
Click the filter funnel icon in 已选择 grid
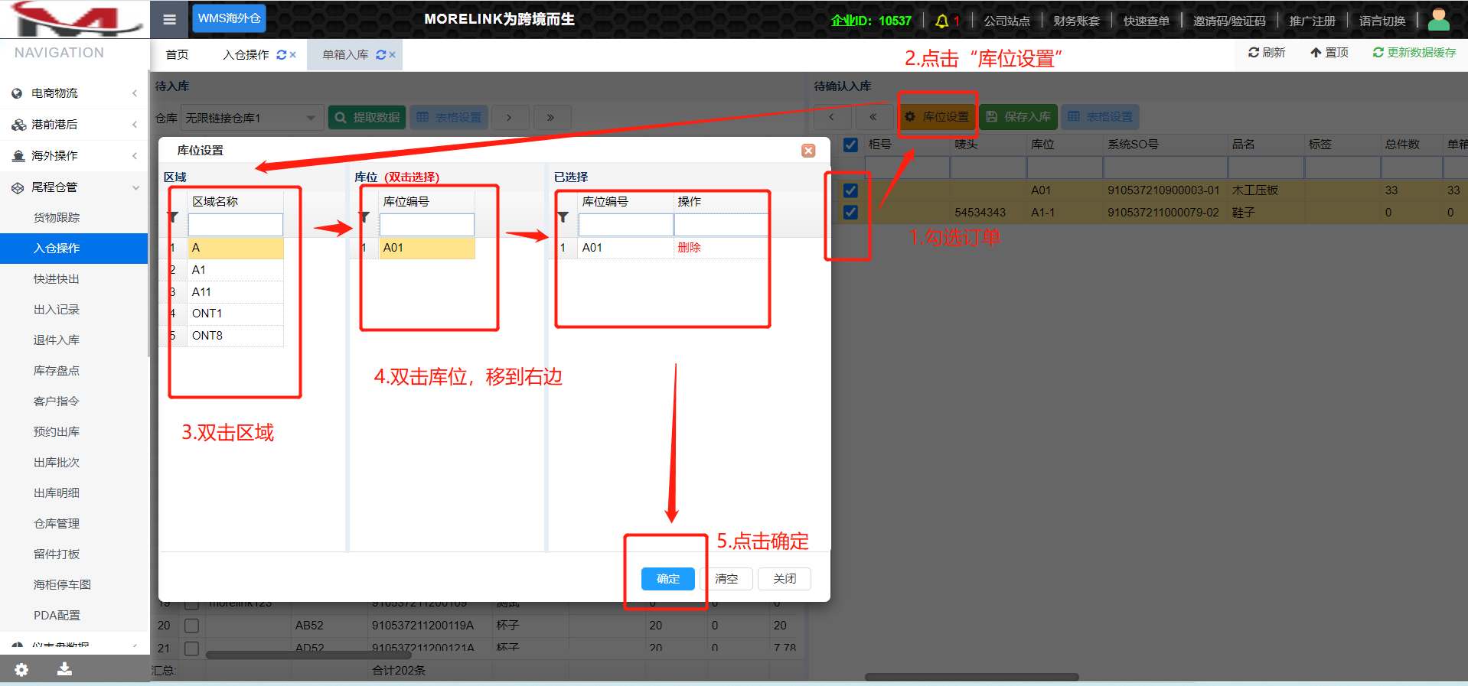point(563,218)
